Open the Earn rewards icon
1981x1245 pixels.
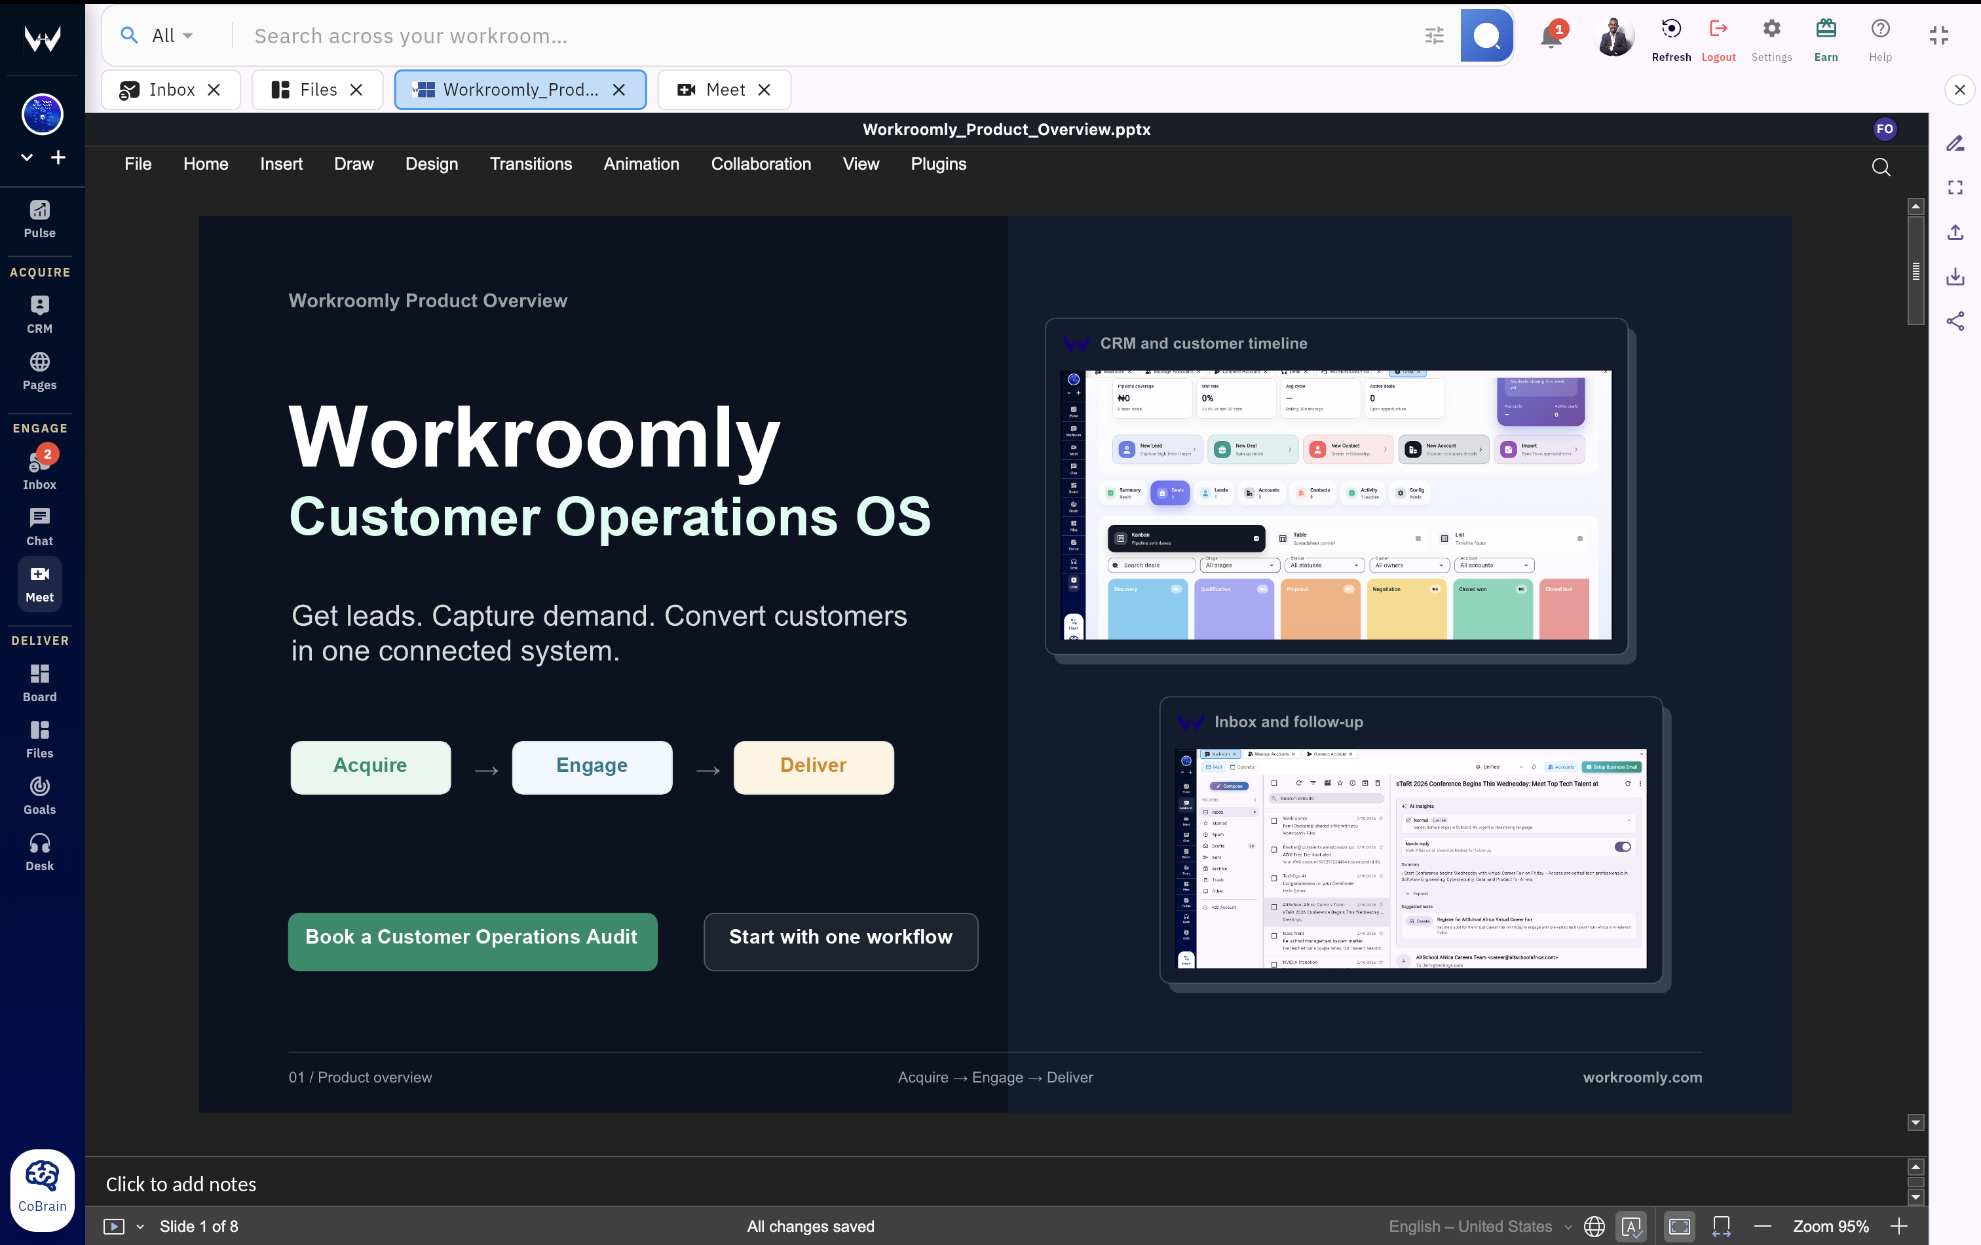click(x=1826, y=39)
